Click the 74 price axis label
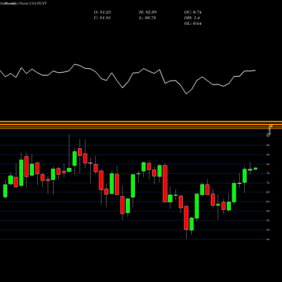The image size is (282, 282). pos(268,183)
